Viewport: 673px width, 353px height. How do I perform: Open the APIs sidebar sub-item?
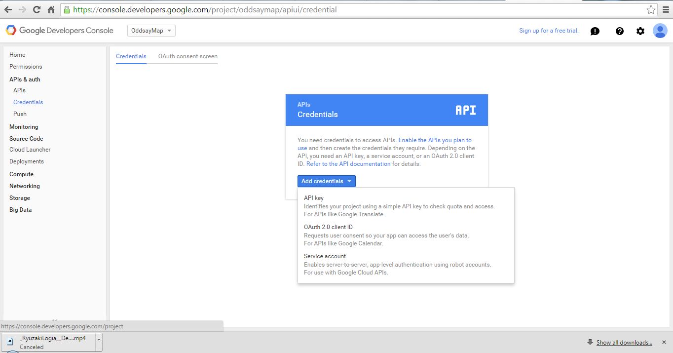tap(19, 90)
